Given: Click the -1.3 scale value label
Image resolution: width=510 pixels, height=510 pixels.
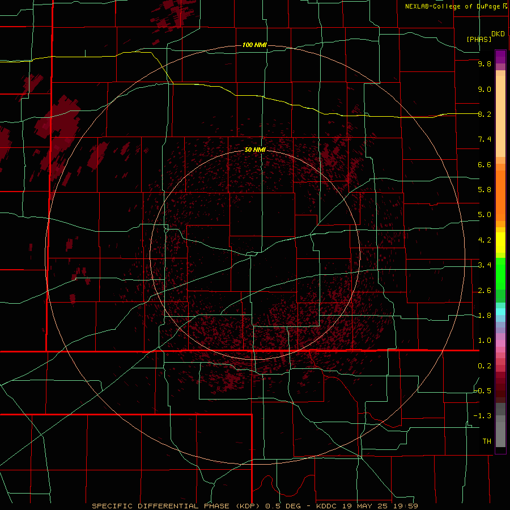Looking at the screenshot, I should pos(482,416).
